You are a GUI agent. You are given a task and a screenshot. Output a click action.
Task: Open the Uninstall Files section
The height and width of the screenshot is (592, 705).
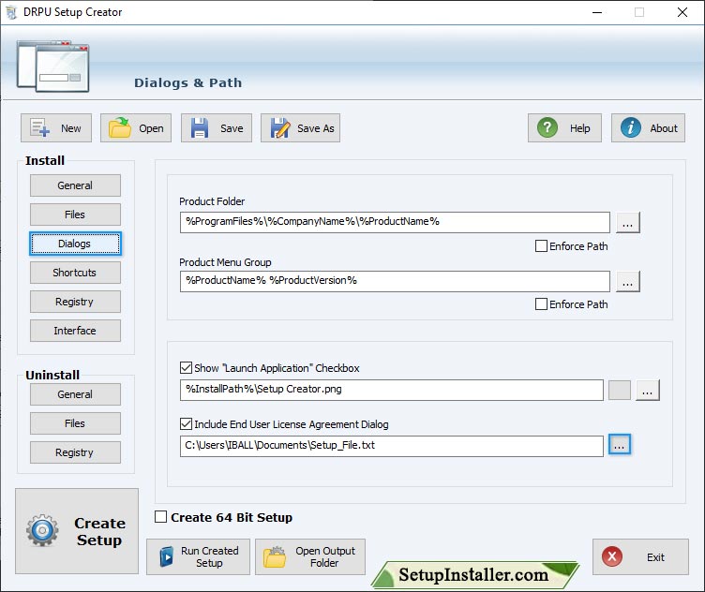[x=75, y=423]
